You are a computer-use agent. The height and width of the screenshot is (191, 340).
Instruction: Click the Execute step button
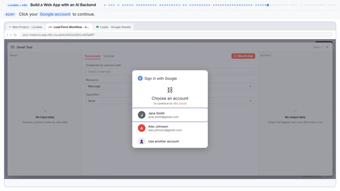pos(243,56)
